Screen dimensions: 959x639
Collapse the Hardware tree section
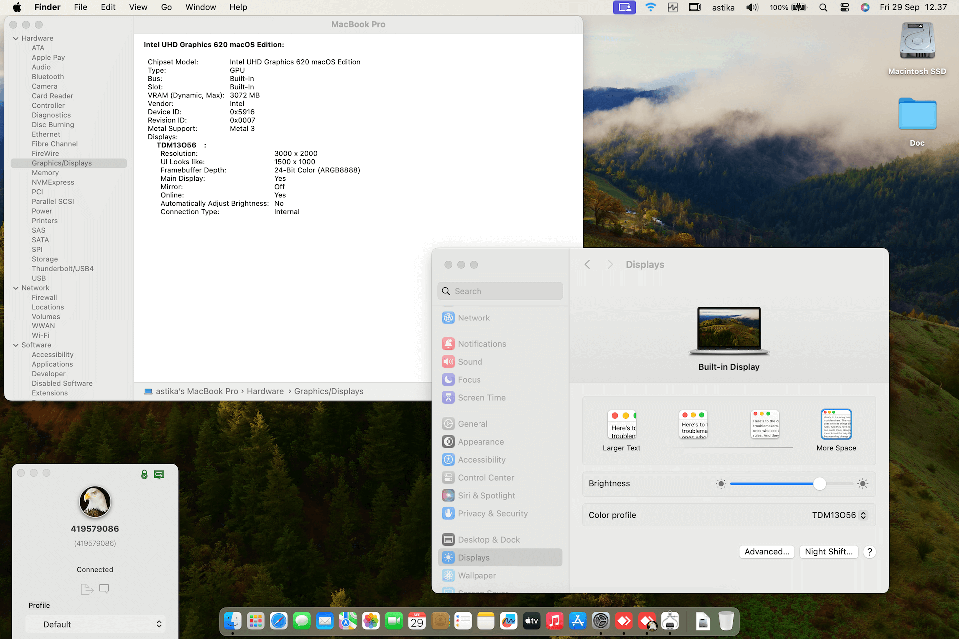[x=16, y=38]
